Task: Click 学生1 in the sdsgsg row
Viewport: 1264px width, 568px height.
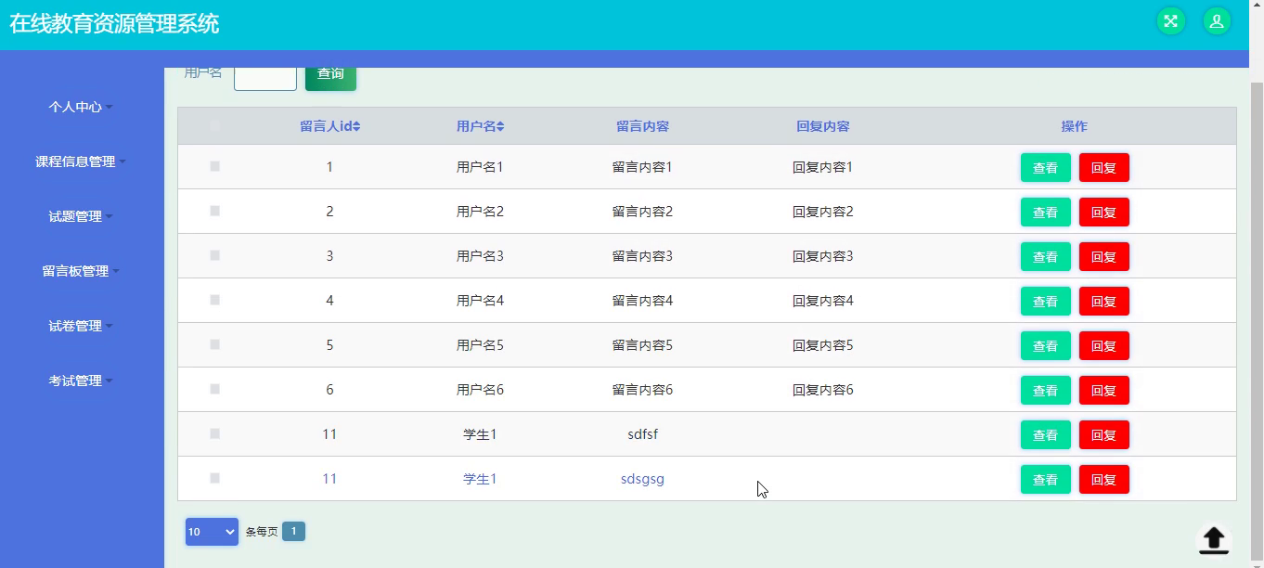Action: click(480, 479)
